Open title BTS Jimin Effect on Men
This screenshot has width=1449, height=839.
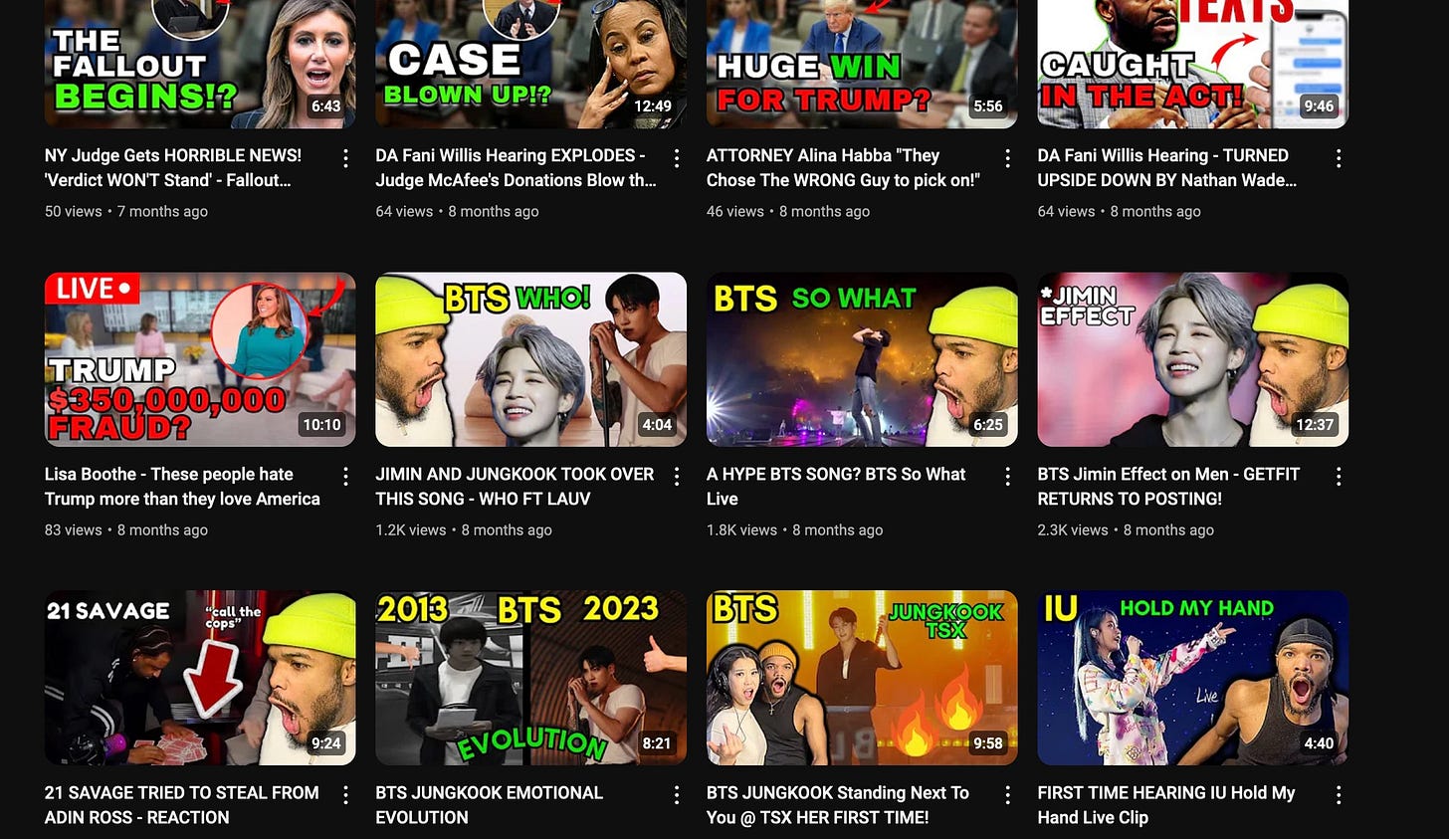point(1168,487)
